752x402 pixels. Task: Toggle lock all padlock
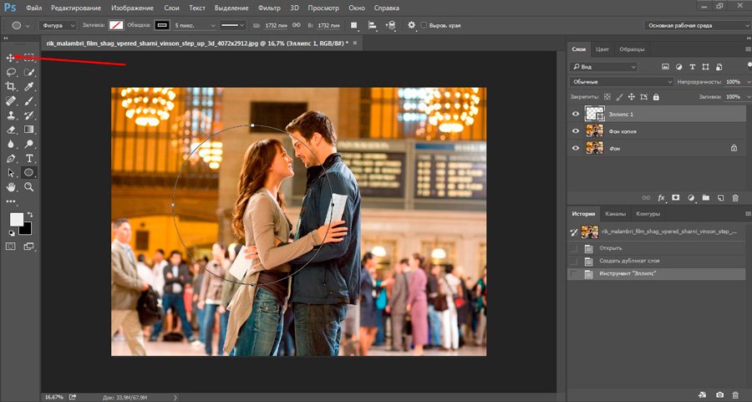(656, 97)
